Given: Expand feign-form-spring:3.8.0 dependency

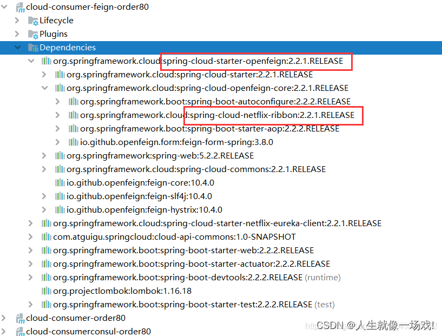Looking at the screenshot, I should (x=57, y=142).
